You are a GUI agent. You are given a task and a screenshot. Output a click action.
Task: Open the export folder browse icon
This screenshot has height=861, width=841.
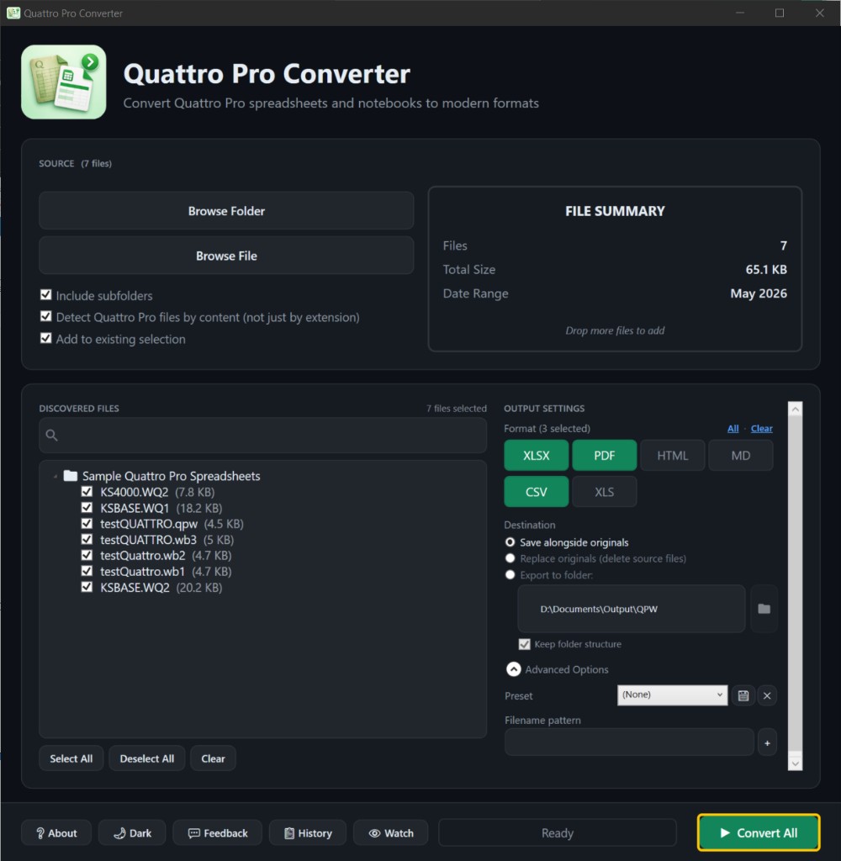[764, 609]
